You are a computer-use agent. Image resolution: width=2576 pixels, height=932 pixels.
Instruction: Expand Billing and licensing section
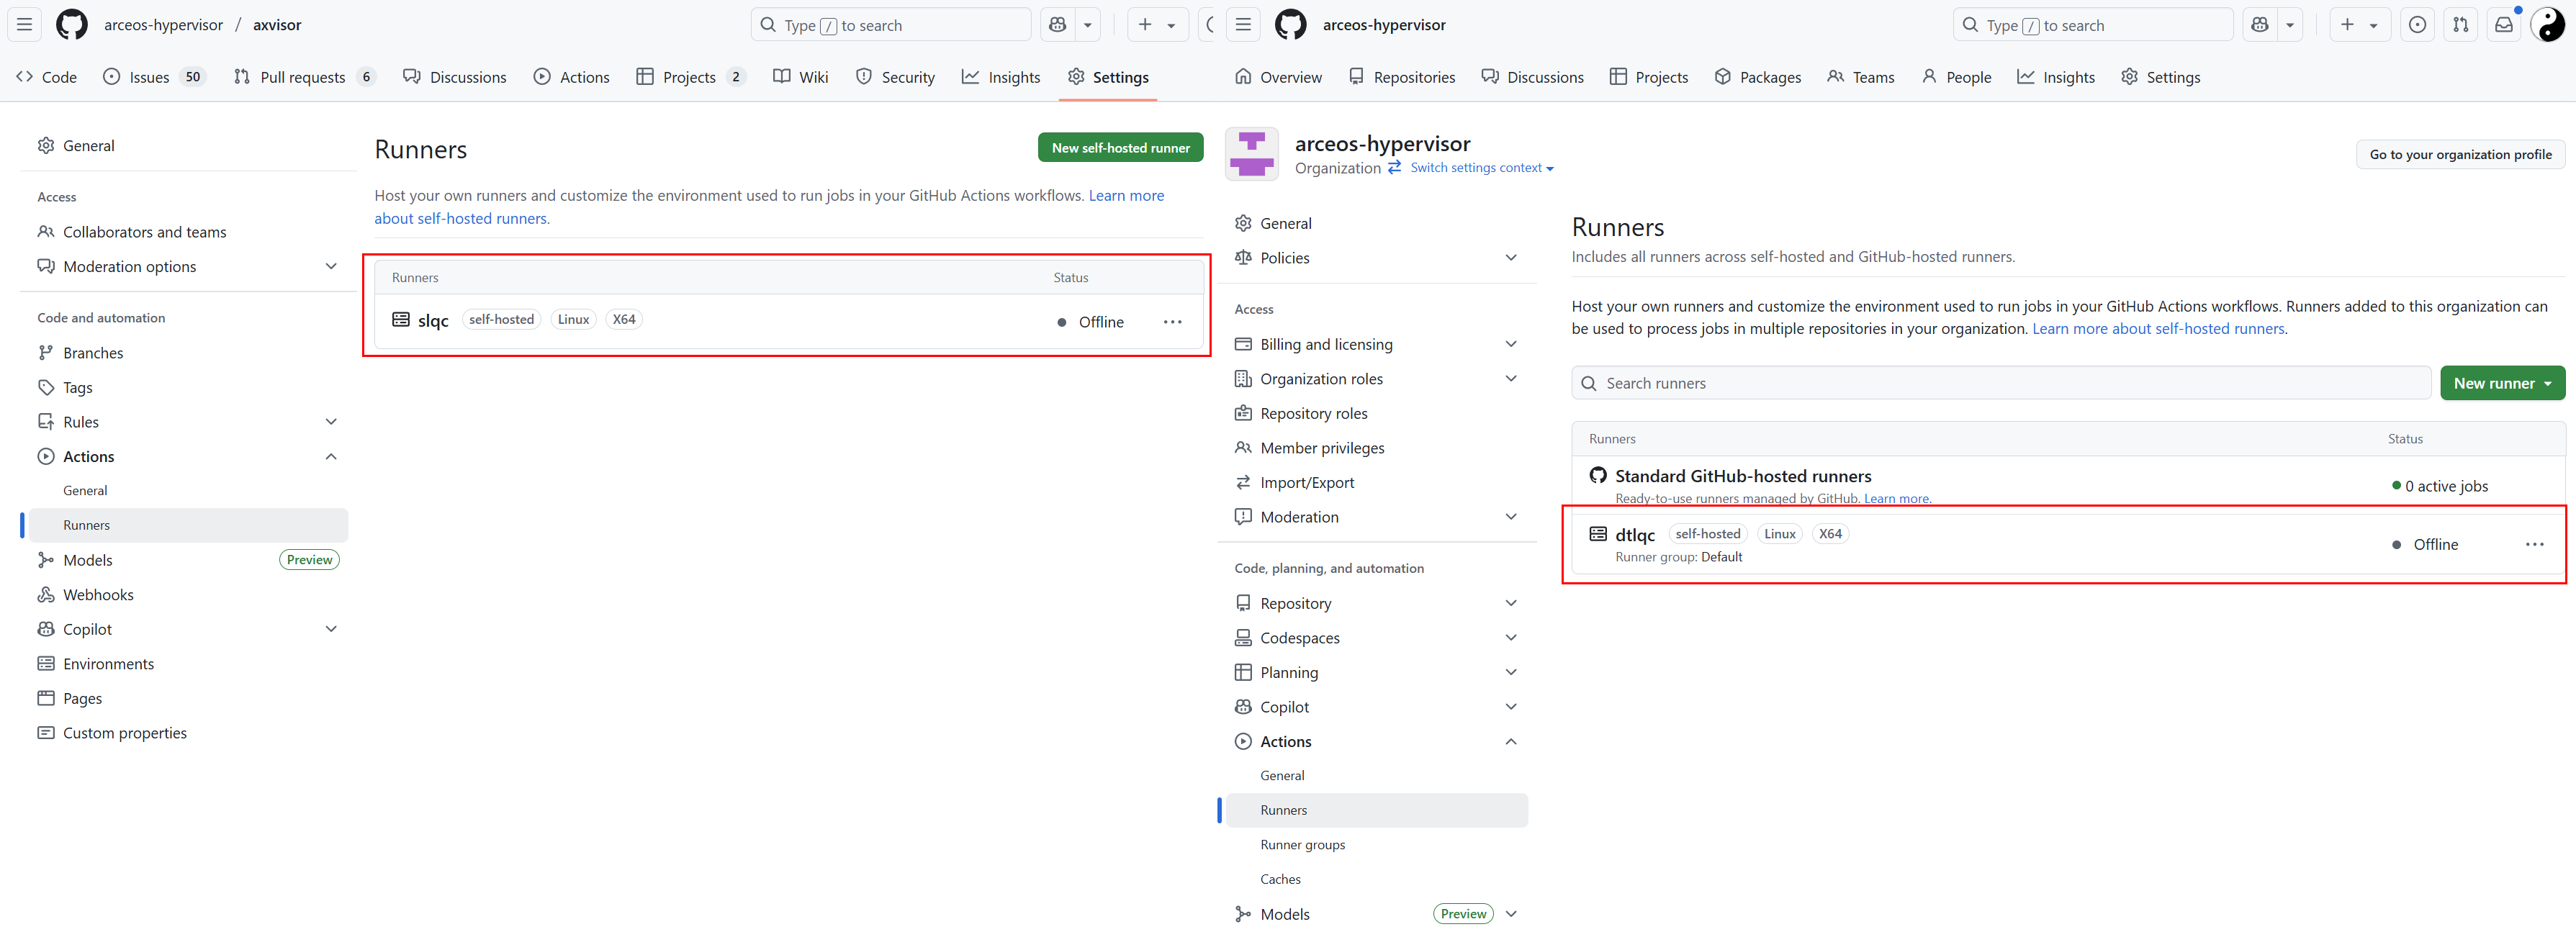pos(1510,344)
